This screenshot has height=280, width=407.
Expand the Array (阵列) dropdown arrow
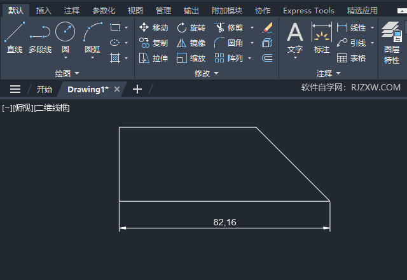(x=249, y=58)
